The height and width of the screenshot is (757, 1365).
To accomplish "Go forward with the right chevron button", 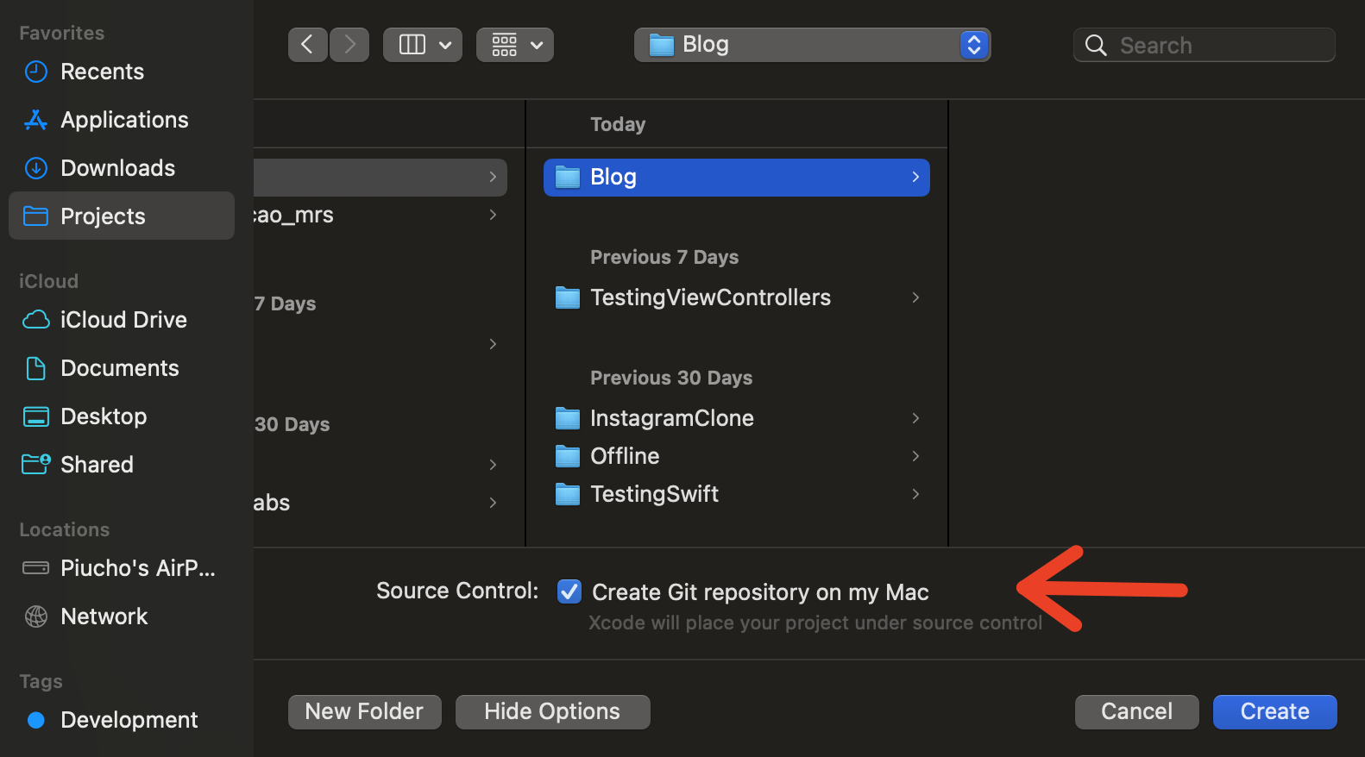I will (x=349, y=45).
